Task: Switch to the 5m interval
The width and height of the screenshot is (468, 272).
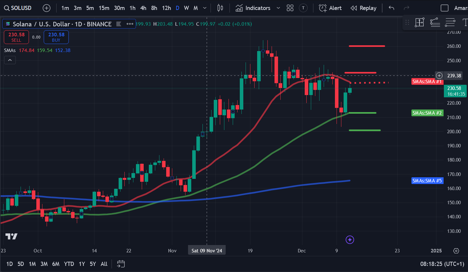Action: (90, 8)
